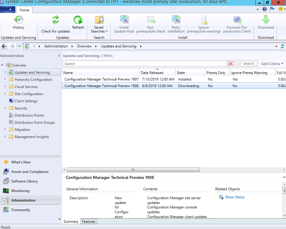Click the Download ribbon button
The image size is (286, 229).
[265, 22]
